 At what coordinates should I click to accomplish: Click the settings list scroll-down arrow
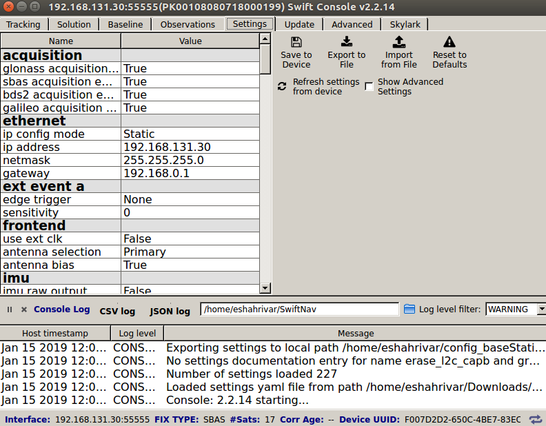265,288
